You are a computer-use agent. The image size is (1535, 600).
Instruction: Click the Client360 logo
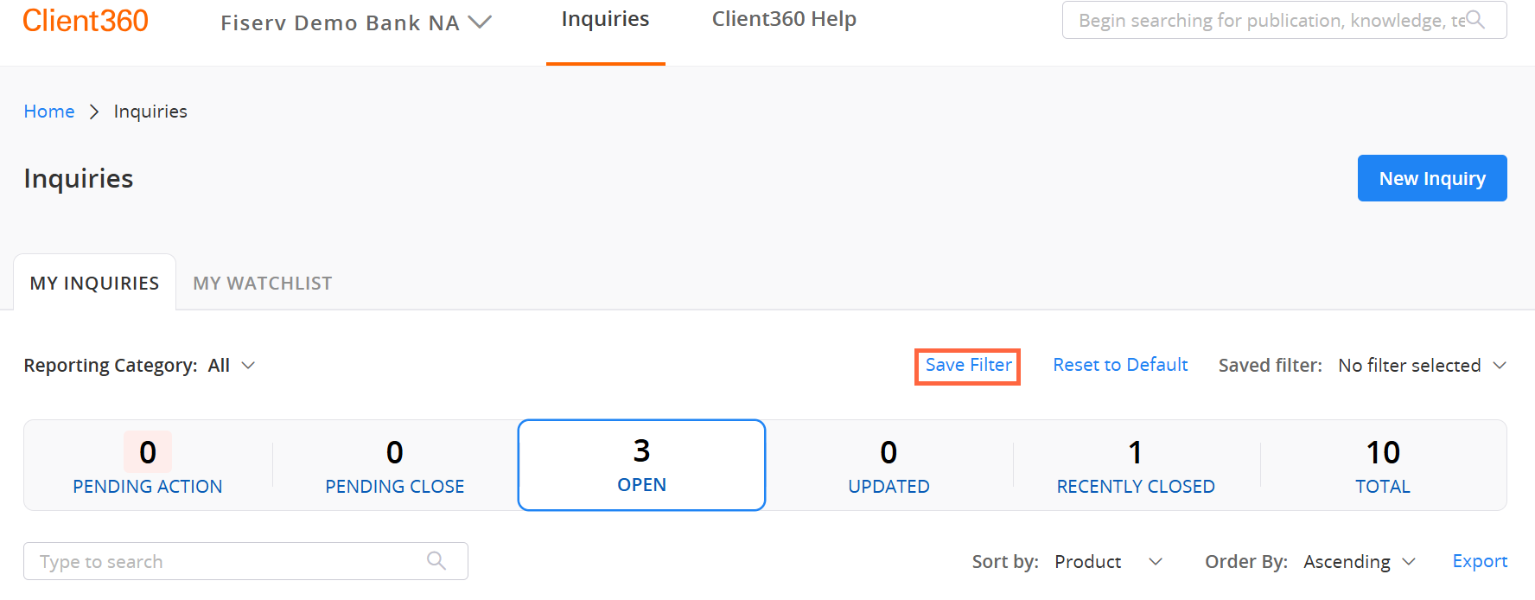86,20
